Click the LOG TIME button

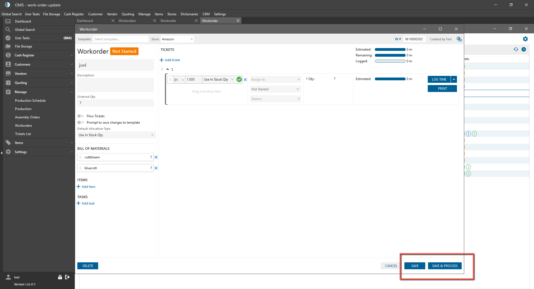tap(439, 79)
